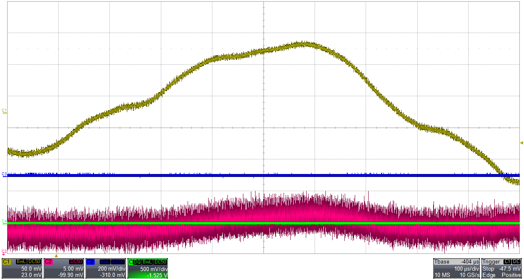The height and width of the screenshot is (279, 524).
Task: Select the C3 ground marker at the grid's left edge
Action: coord(4,174)
